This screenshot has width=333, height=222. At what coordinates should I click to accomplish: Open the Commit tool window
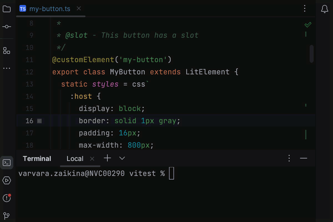click(7, 27)
